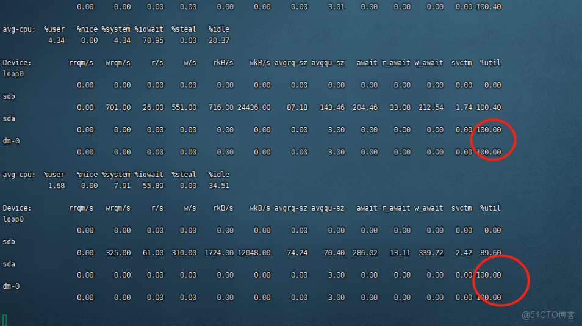Click %iowait header above the 70.95 value
Screen dimensions: 582x326
point(149,29)
